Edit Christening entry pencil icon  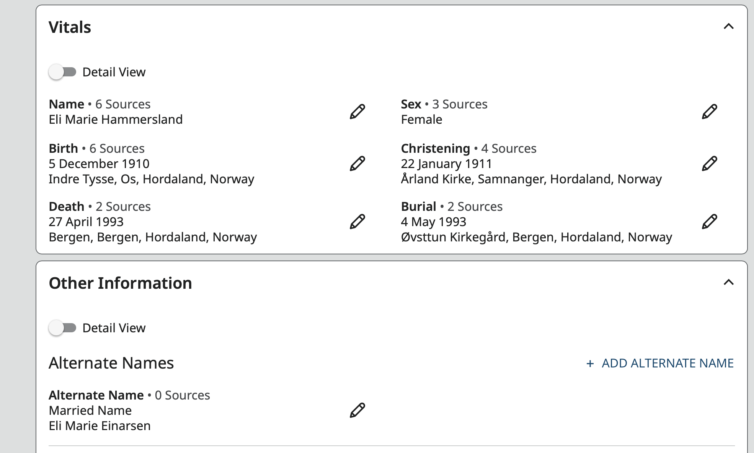click(x=709, y=163)
